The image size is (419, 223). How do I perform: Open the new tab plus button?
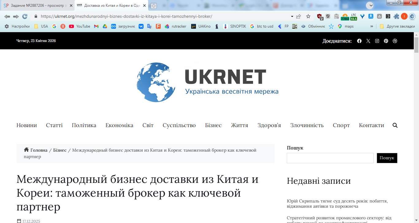coord(154,6)
